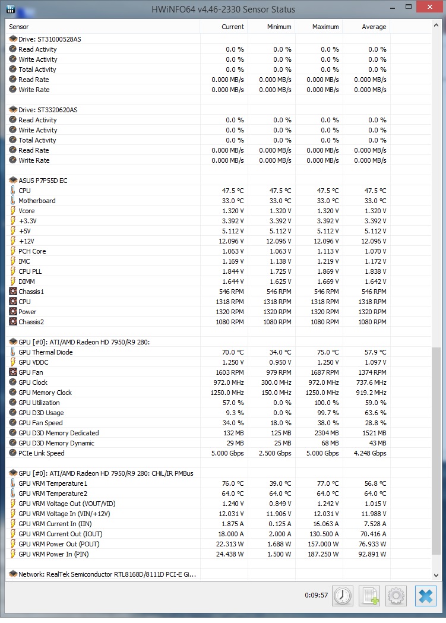Click thermometer icon beside GPU VRM Temperature1
The height and width of the screenshot is (623, 446).
click(x=12, y=483)
